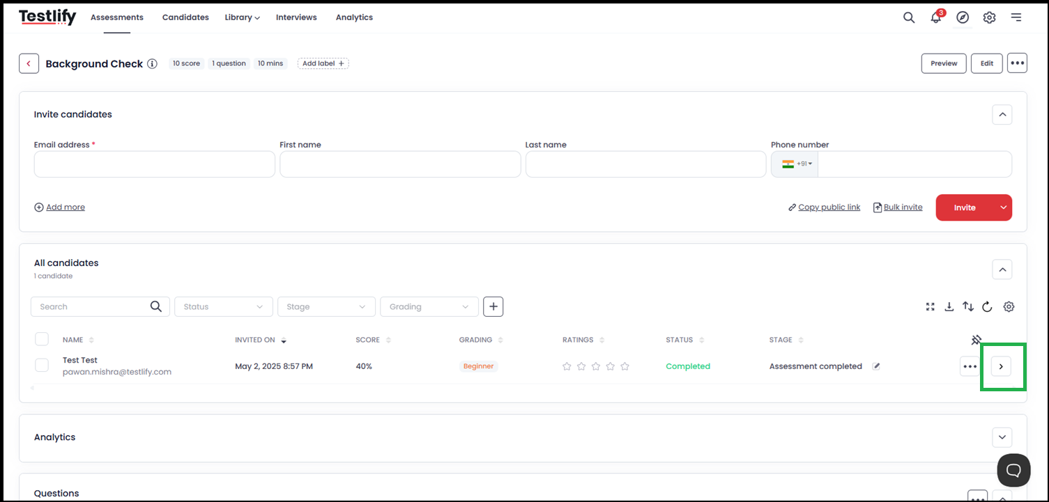Open the three-dot menu next to Edit
The height and width of the screenshot is (502, 1049).
[1018, 63]
